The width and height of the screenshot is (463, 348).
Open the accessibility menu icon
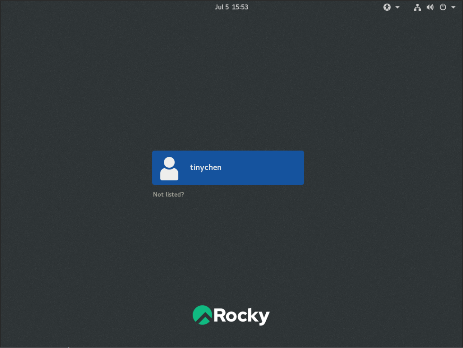[387, 7]
